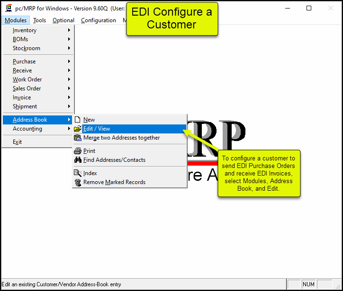Open the Configuration menu
The width and height of the screenshot is (343, 291).
[x=99, y=20]
